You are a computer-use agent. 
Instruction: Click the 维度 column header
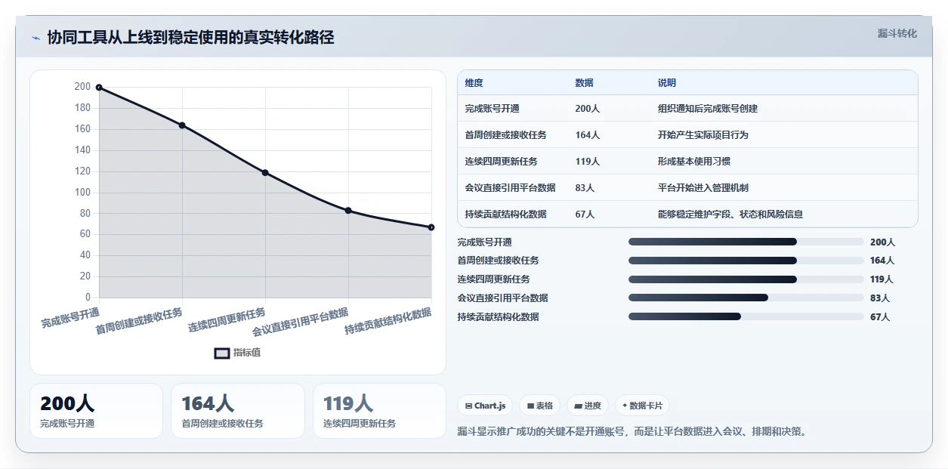(474, 83)
